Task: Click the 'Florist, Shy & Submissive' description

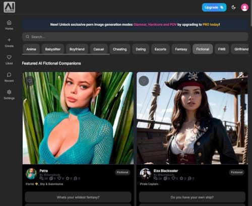Action: tap(44, 184)
